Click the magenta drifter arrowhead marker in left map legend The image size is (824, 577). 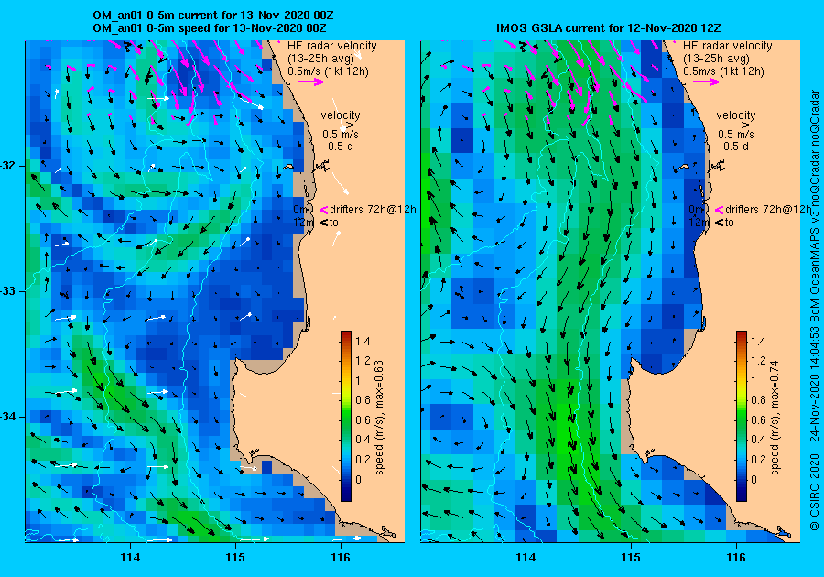[324, 210]
